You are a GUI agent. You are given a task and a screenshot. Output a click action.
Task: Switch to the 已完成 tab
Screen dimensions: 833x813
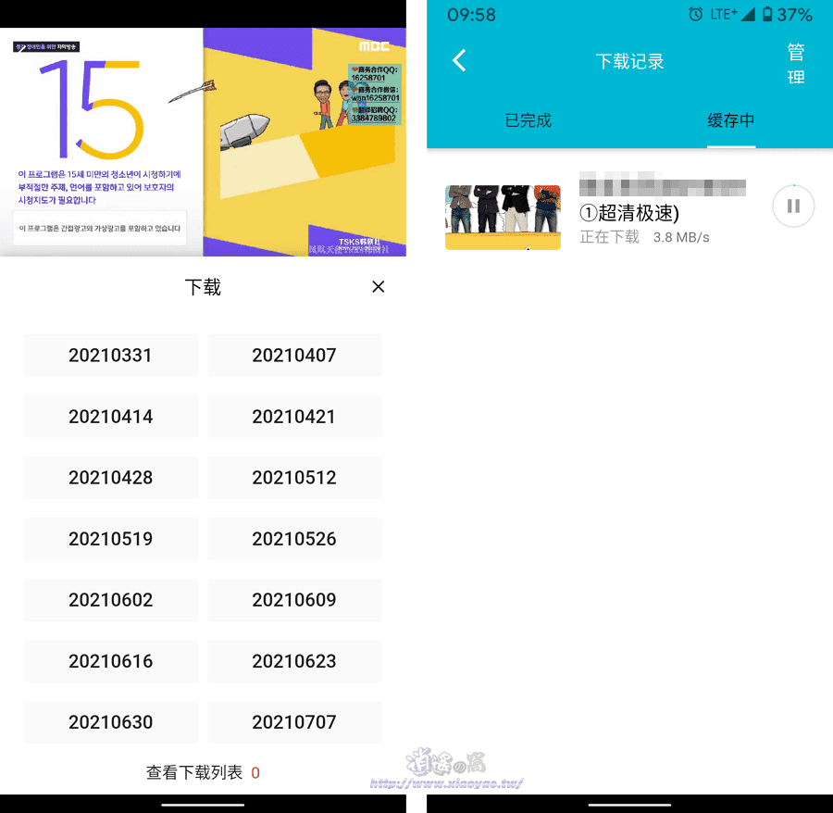[x=528, y=120]
